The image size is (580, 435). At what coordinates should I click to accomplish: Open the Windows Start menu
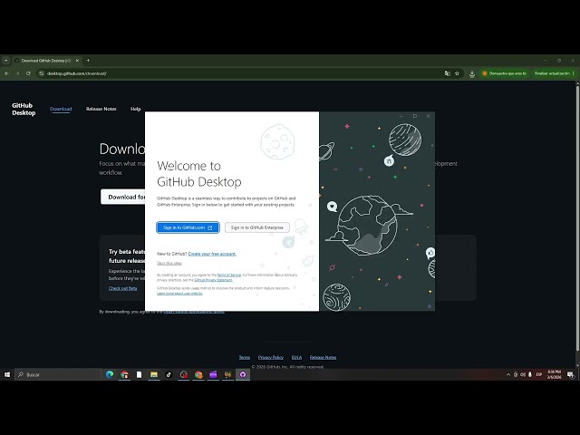coord(7,374)
